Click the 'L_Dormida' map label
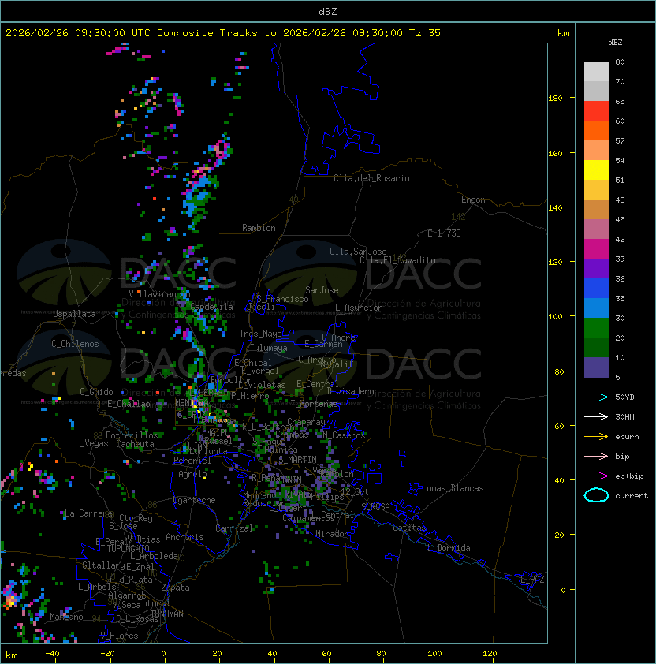The image size is (656, 664). [x=449, y=548]
